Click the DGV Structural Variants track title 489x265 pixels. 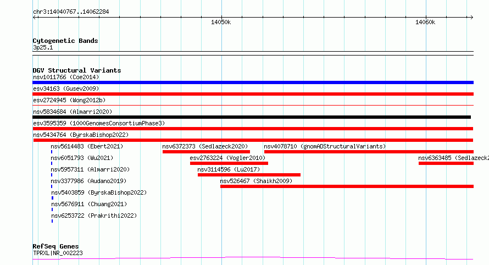[77, 70]
